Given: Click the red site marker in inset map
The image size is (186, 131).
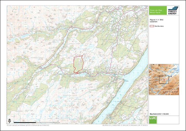Looking at the screenshot, I should point(164,80).
